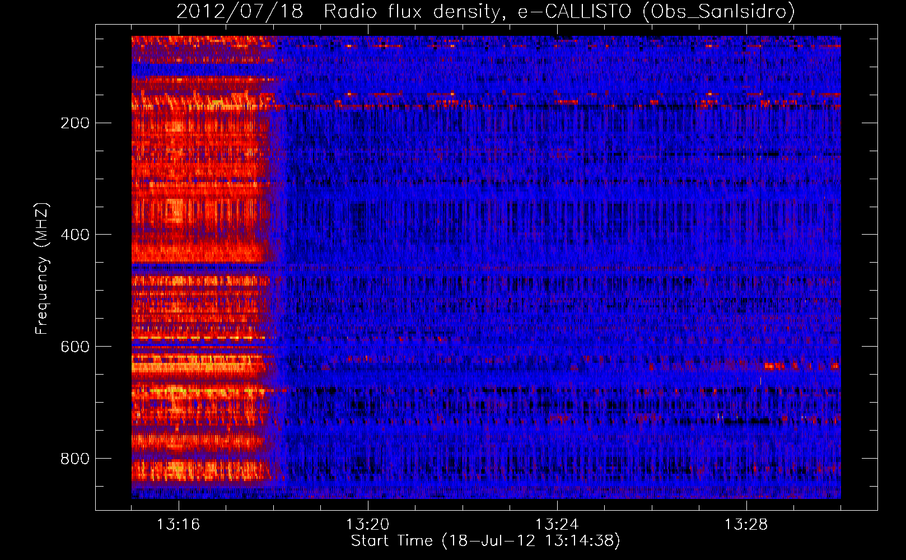Click the '13:20' time axis label
906x560 pixels.
(367, 525)
